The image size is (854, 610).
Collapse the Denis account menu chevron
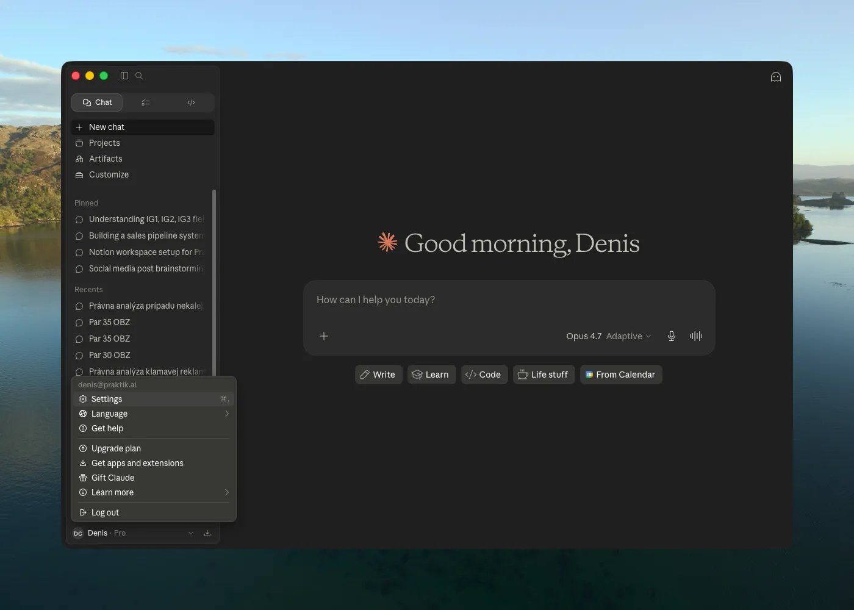(191, 533)
